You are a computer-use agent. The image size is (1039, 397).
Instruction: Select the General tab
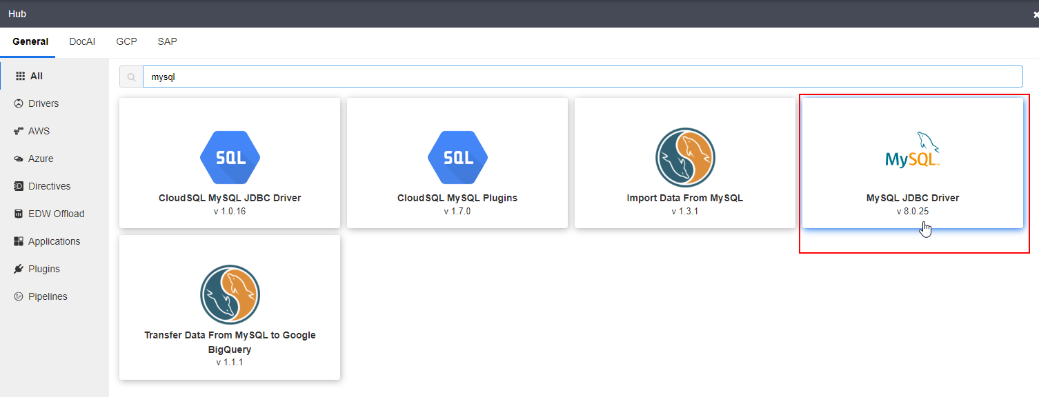pos(30,41)
